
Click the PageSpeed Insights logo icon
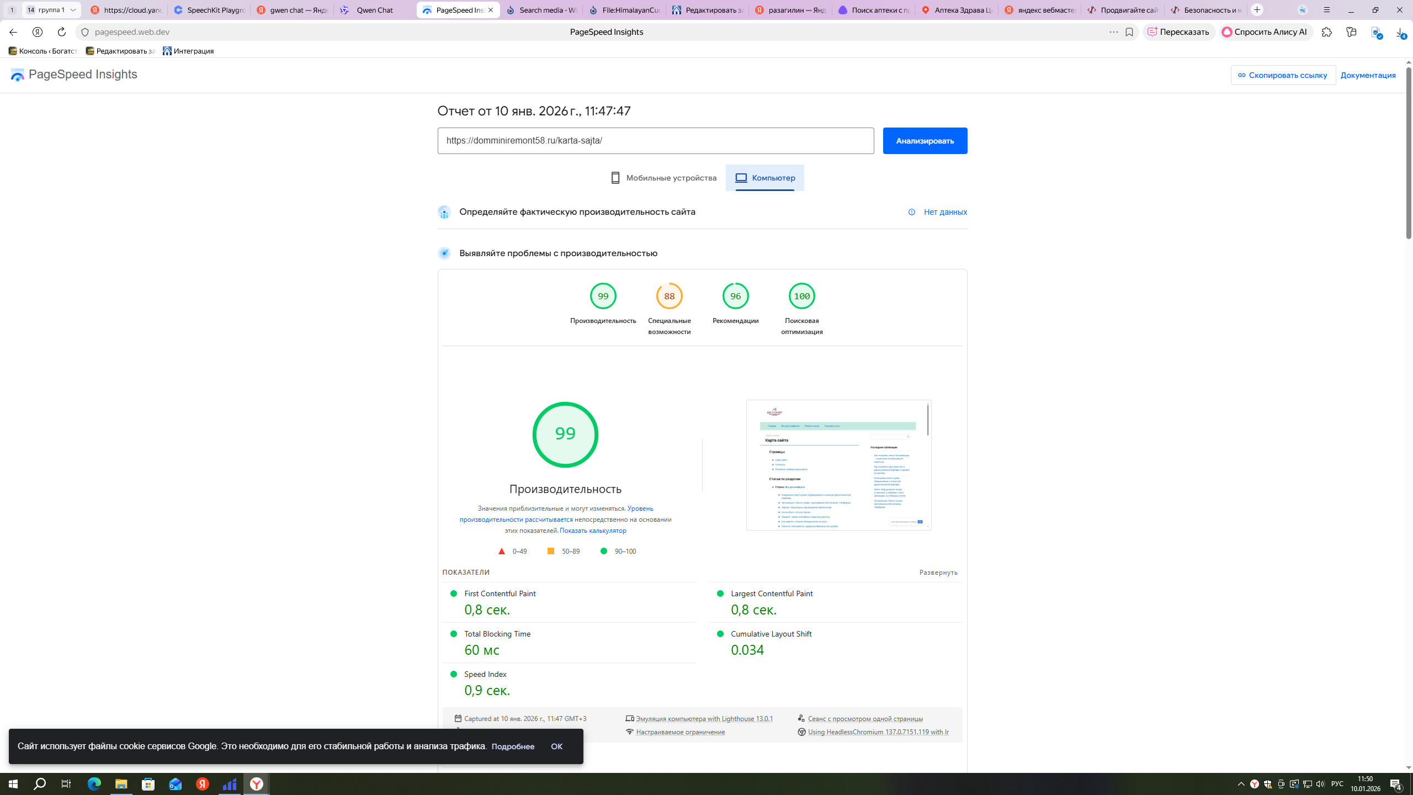click(17, 75)
